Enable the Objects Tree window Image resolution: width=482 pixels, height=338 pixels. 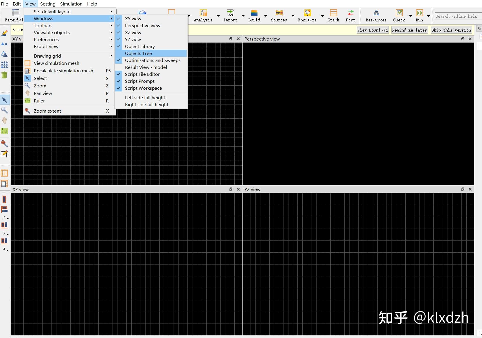pos(151,53)
